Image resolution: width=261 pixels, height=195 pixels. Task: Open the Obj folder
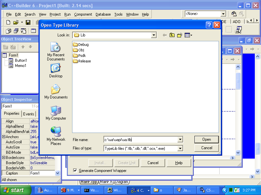[x=79, y=50]
